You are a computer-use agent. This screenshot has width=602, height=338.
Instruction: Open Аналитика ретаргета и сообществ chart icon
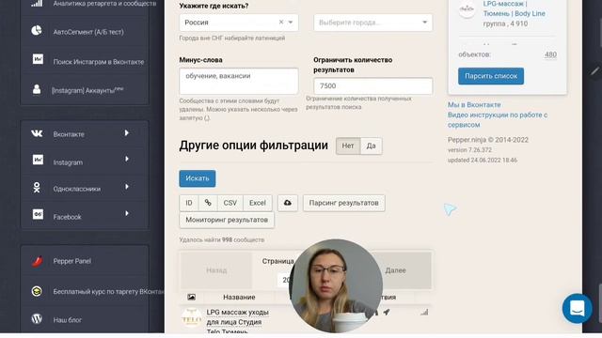tap(37, 4)
